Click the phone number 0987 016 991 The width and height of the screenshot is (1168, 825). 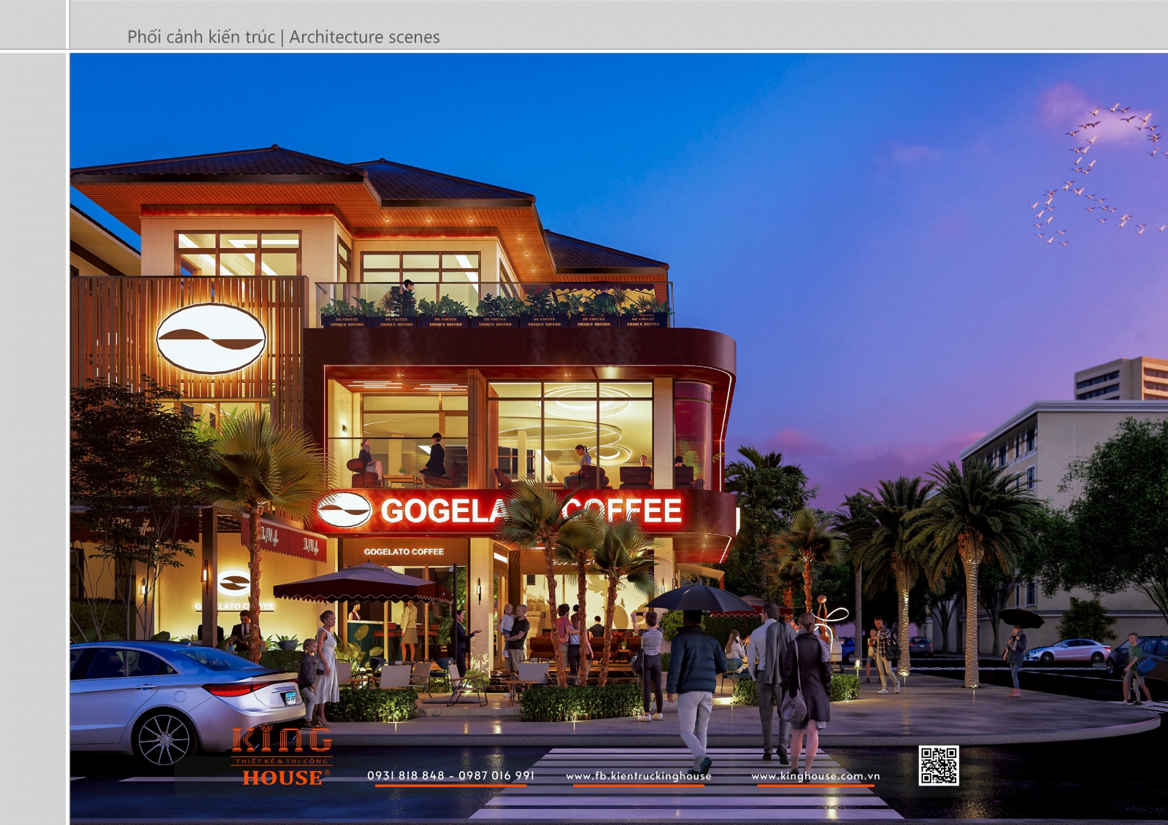click(496, 775)
